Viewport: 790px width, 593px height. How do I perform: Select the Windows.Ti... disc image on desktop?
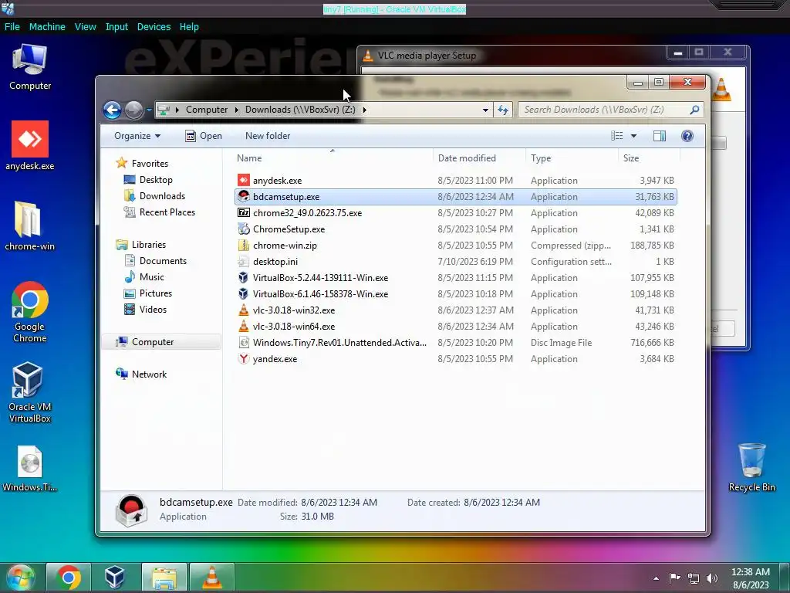click(x=30, y=469)
